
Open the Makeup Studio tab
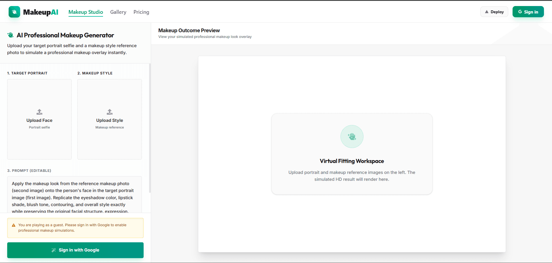coord(86,12)
